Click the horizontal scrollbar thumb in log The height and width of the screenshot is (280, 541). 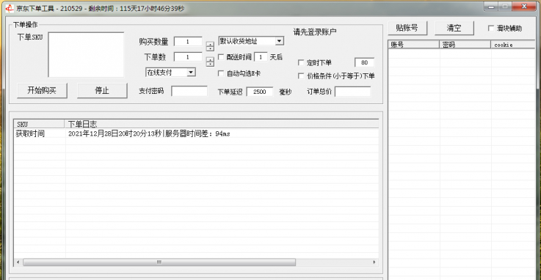click(x=159, y=262)
